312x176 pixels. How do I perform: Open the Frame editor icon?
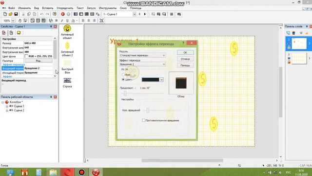point(81,14)
